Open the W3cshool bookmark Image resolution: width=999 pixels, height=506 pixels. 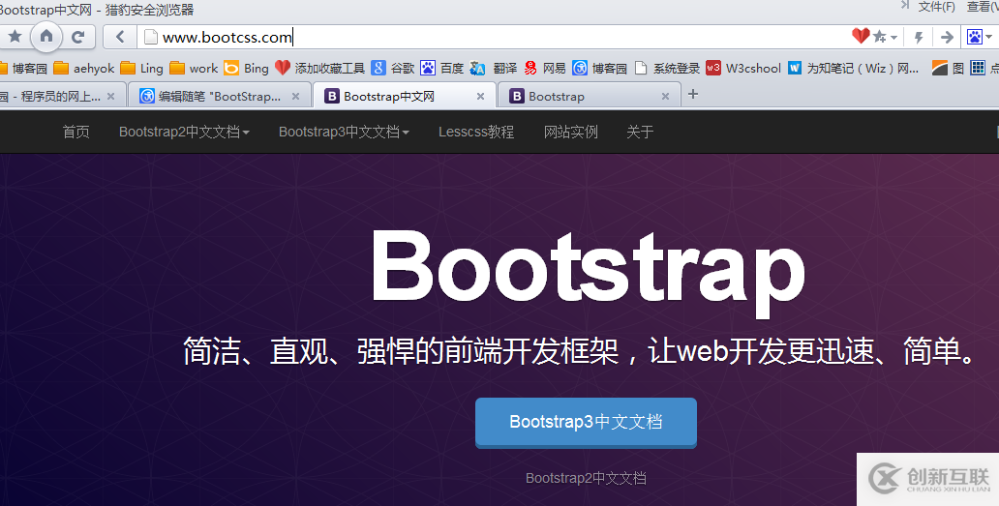tap(743, 68)
